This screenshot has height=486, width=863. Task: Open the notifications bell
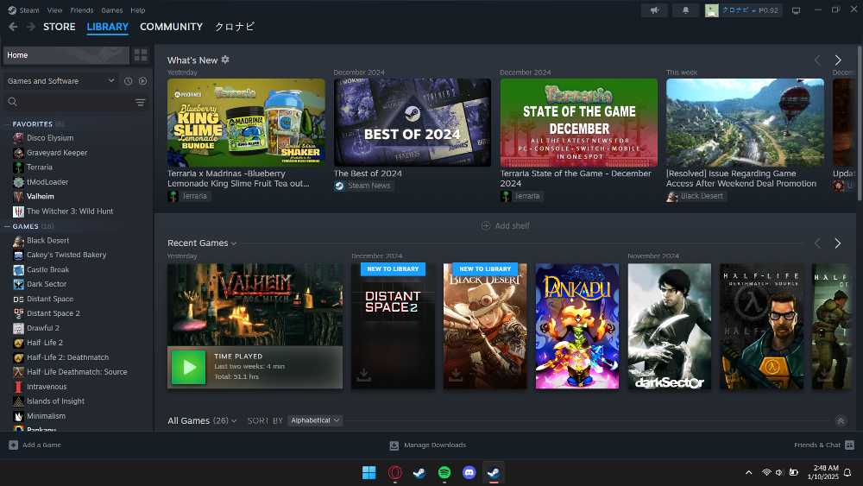685,10
